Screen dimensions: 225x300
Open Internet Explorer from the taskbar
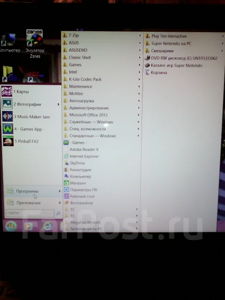tap(47, 226)
